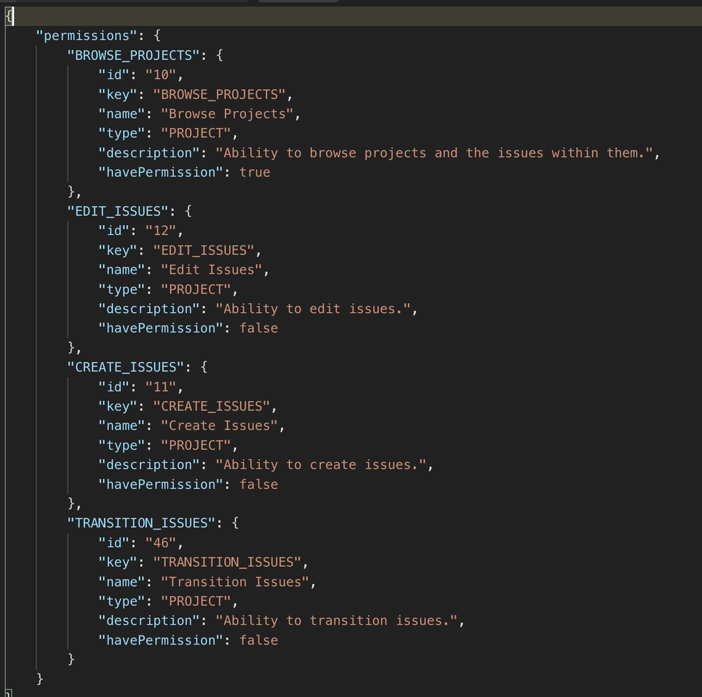This screenshot has height=697, width=702.
Task: Collapse the BROWSE_PROJECTS object
Action: click(219, 55)
